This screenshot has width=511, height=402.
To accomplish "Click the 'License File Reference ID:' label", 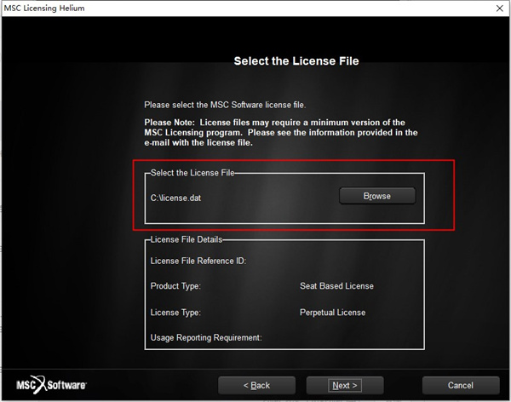I will pos(198,261).
